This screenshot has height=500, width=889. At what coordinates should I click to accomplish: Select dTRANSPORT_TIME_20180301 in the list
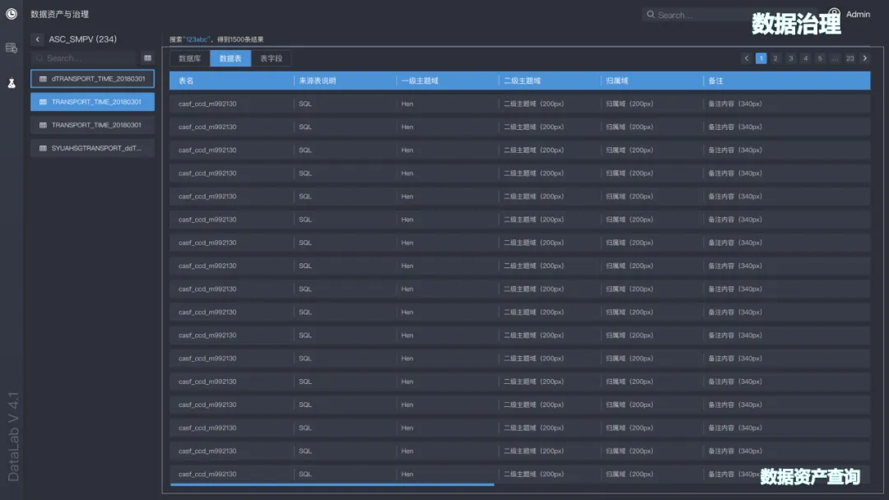click(x=92, y=79)
